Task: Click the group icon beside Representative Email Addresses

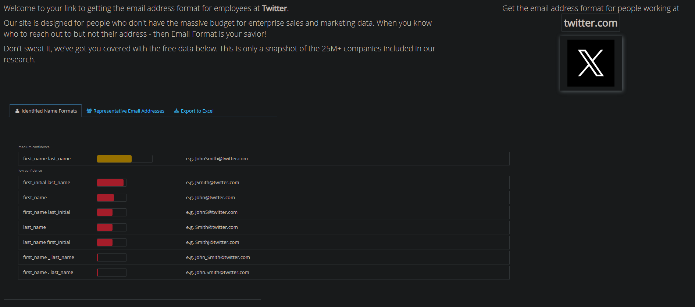Action: 89,111
